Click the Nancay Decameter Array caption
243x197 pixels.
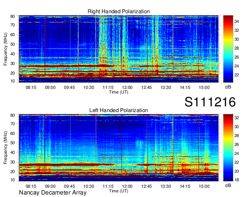53,193
